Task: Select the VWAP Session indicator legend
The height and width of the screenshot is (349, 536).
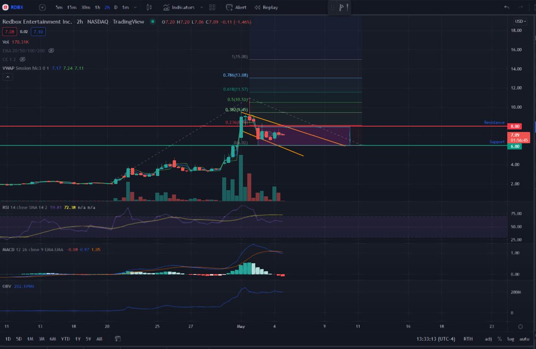Action: click(43, 67)
